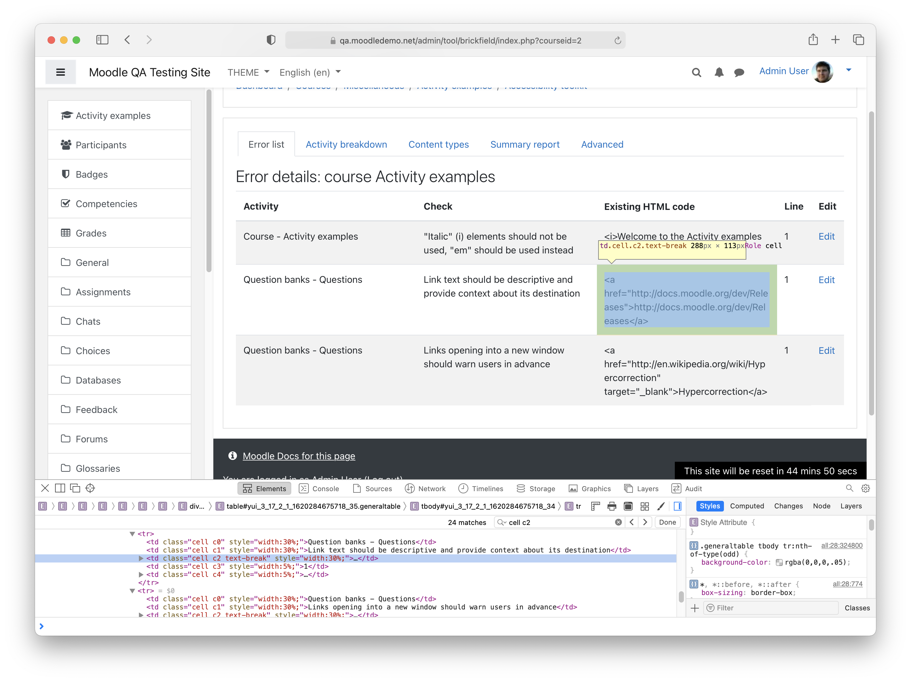Screen dimensions: 911x682
Task: Switch to the Sources tab
Action: [x=373, y=489]
